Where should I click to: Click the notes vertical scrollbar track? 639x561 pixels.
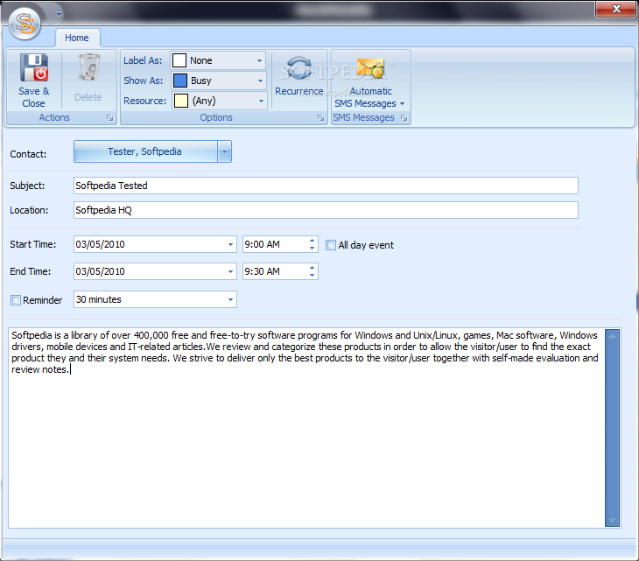coord(612,428)
